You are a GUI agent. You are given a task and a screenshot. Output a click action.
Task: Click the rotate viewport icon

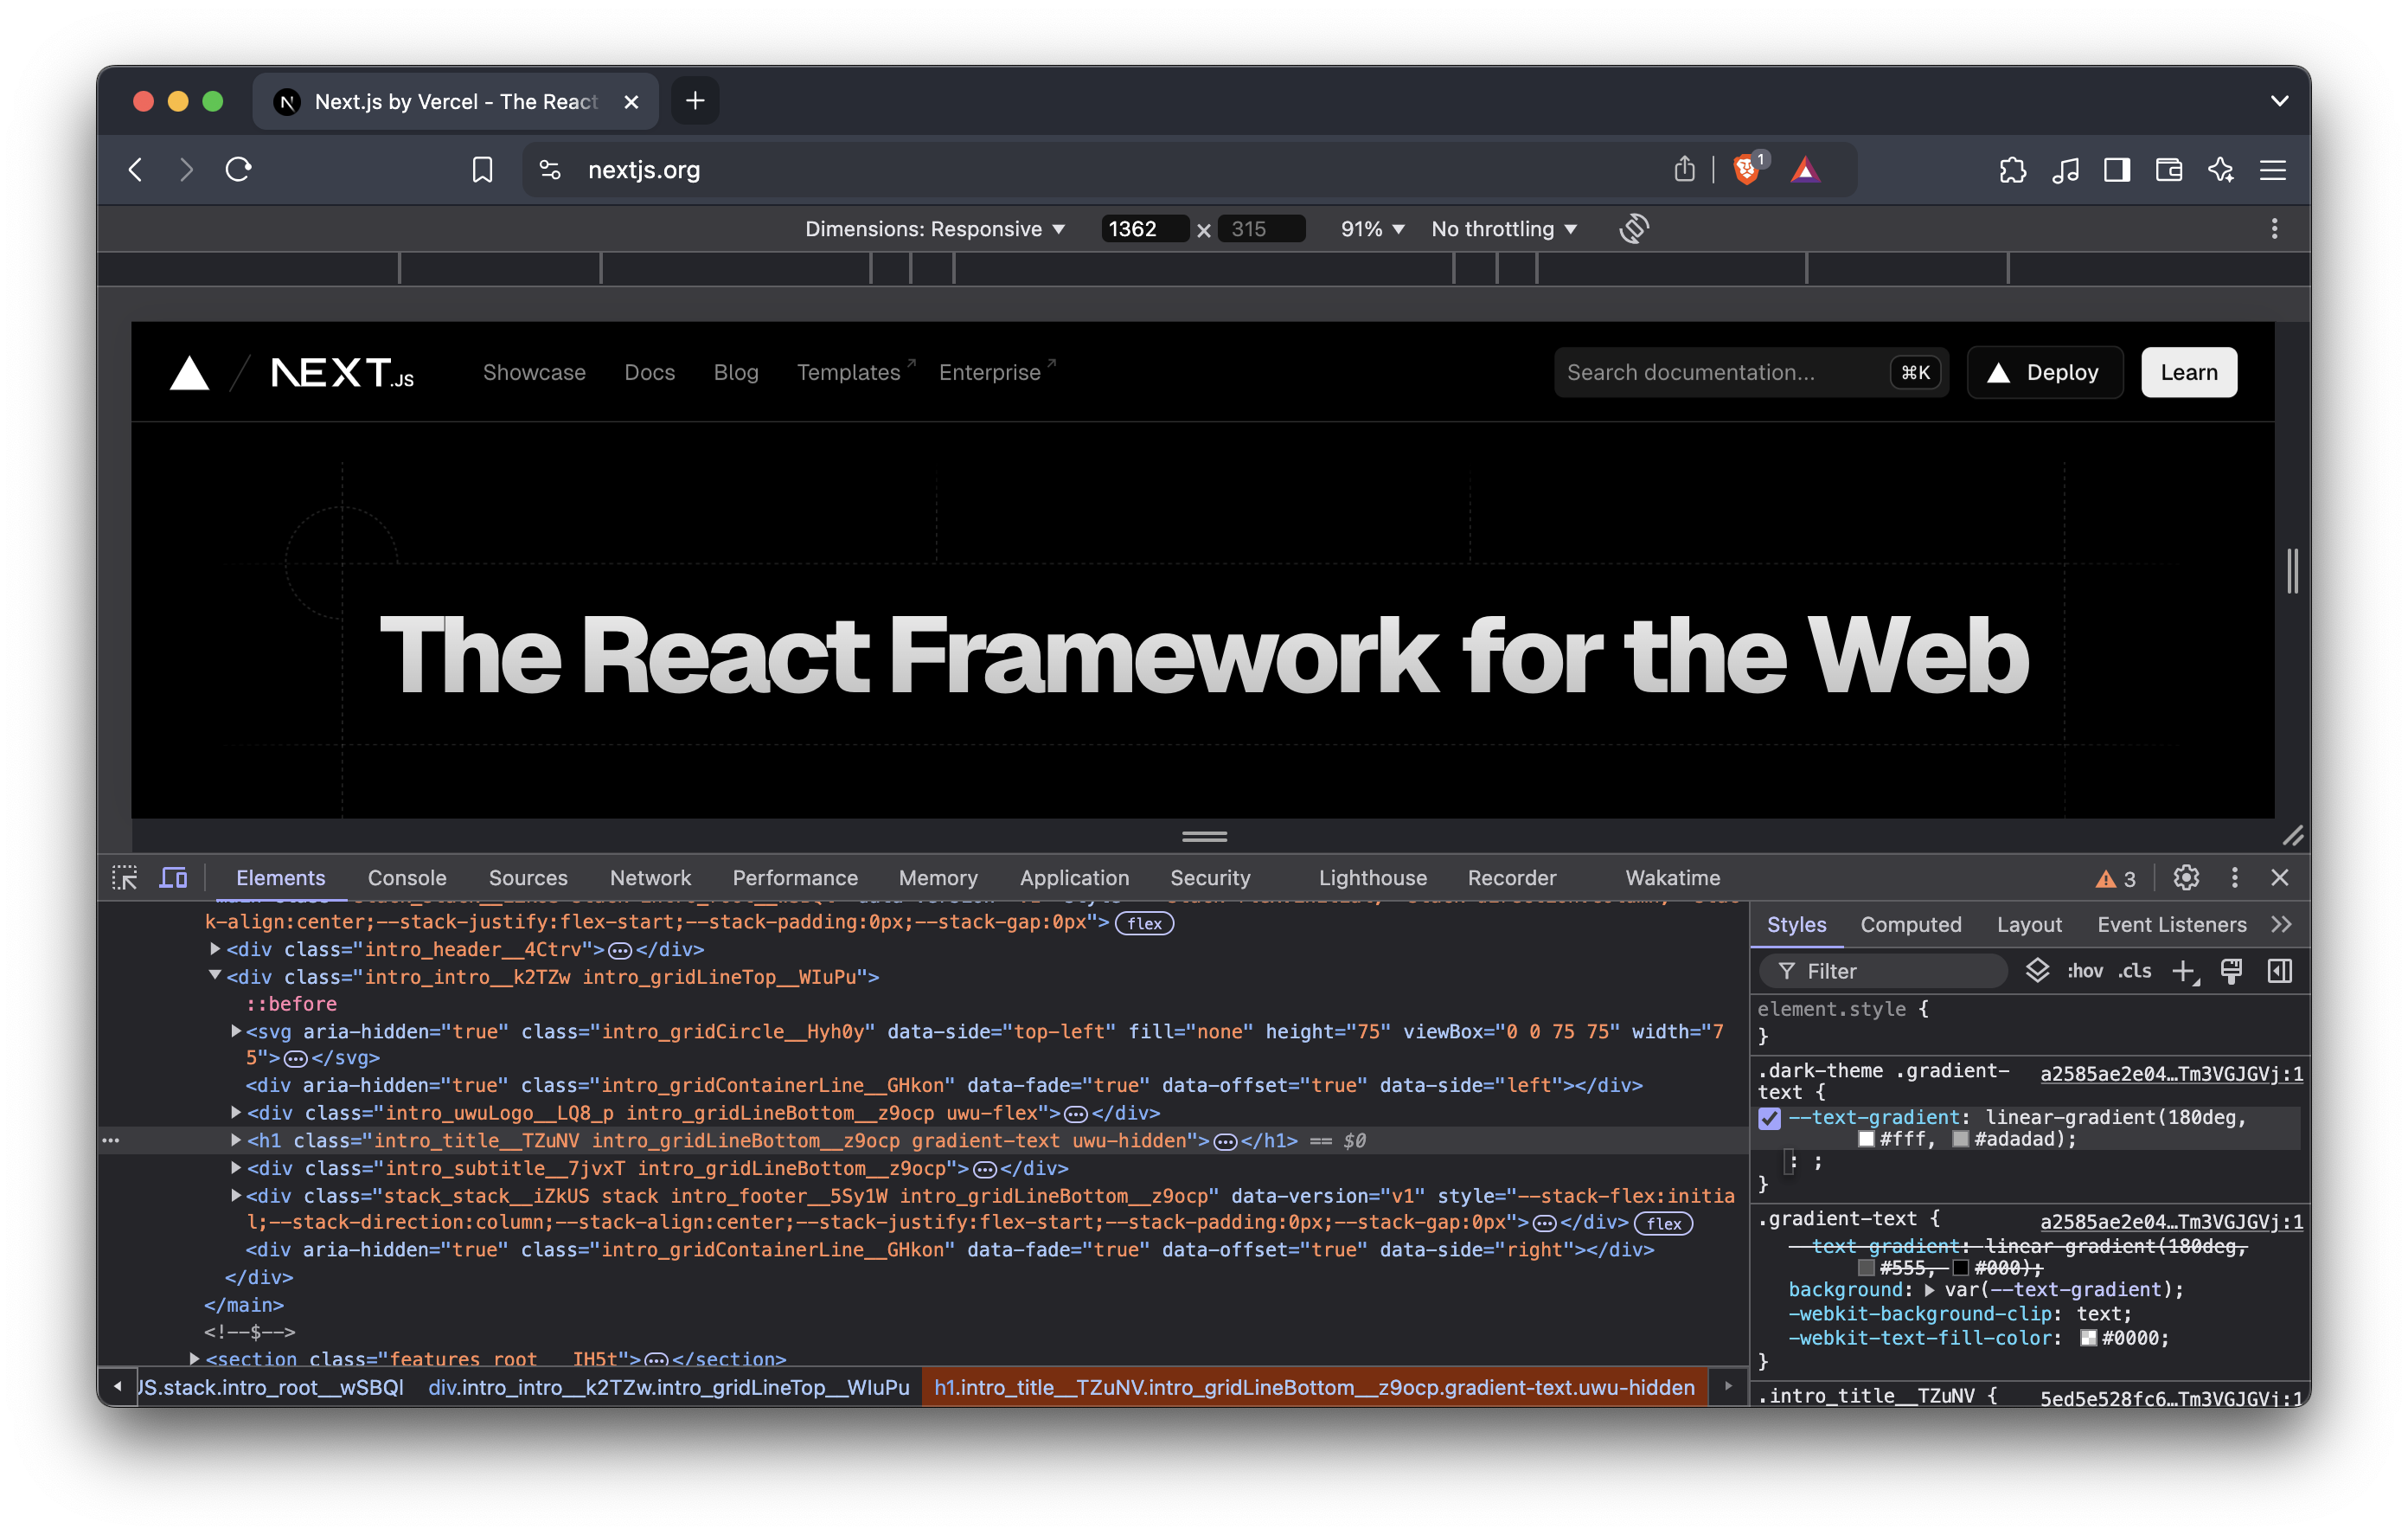coord(1633,228)
